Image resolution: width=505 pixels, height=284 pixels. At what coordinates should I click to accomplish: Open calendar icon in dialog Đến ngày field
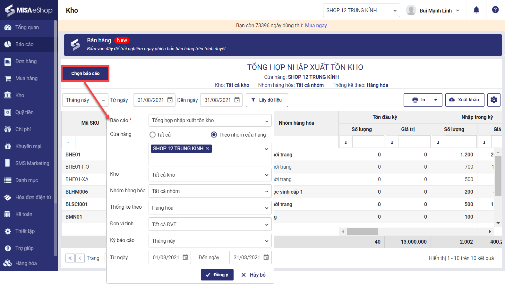click(266, 257)
